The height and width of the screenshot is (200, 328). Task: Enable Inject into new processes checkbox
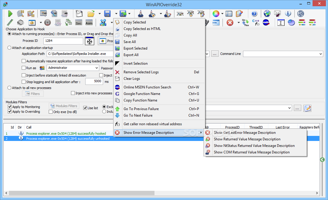coord(73,93)
